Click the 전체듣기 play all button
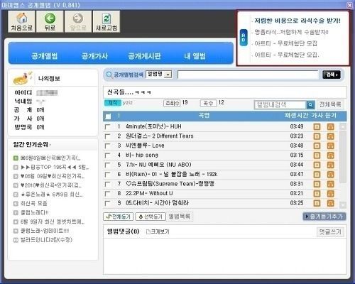This screenshot has height=284, width=355. (119, 217)
